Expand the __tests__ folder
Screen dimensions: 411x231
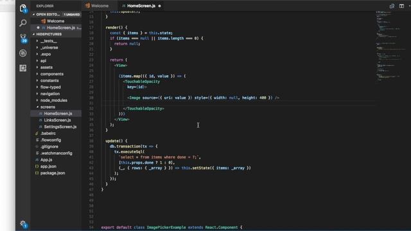click(x=57, y=41)
